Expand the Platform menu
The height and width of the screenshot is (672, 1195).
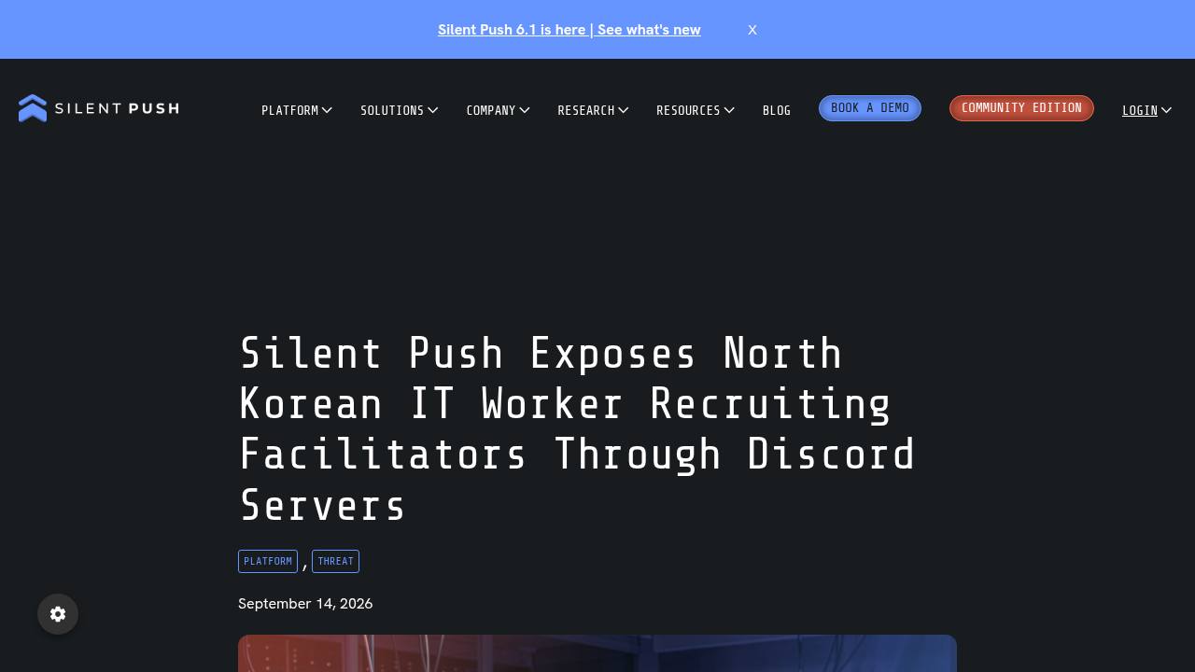[297, 110]
